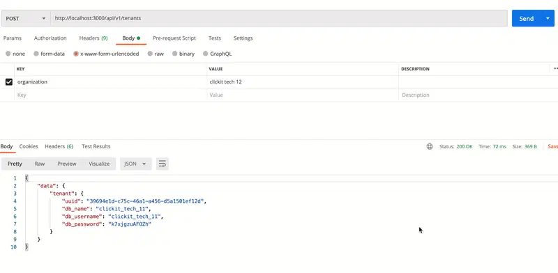Open the request Body tab with green dot
The height and width of the screenshot is (273, 558).
(131, 38)
